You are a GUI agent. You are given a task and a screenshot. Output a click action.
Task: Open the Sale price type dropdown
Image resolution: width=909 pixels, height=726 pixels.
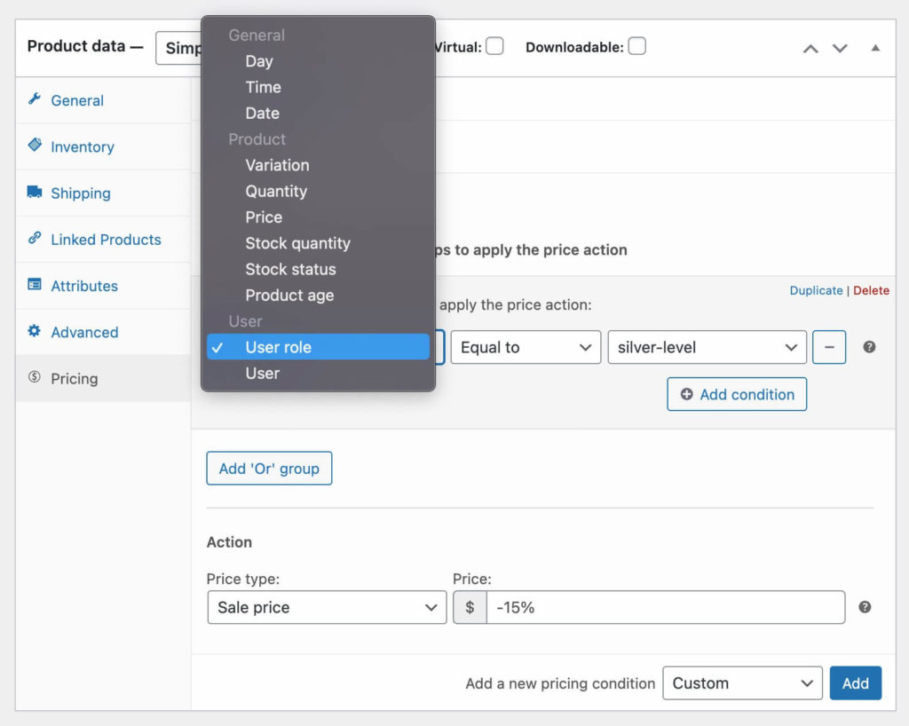point(327,607)
